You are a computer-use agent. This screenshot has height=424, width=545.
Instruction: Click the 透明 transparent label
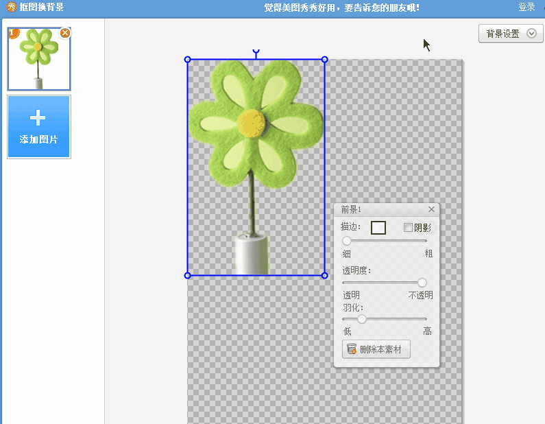pos(351,295)
